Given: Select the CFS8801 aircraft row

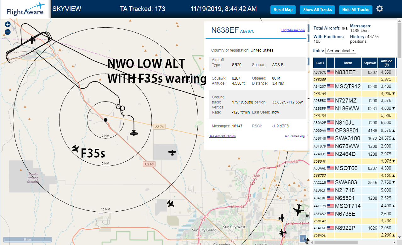Looking at the screenshot, I should tap(355, 131).
